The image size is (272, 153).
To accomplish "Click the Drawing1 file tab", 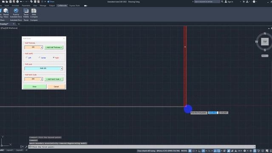I will pos(4,24).
